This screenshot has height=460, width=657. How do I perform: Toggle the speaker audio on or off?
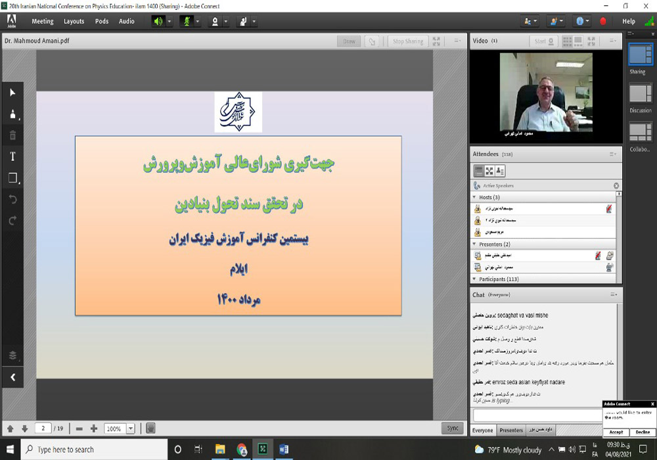pyautogui.click(x=158, y=21)
